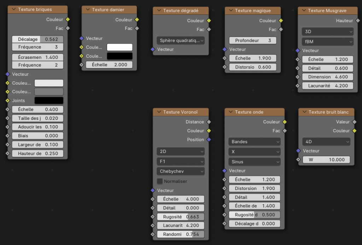Screen dimensions: 362x245
Task: Open the Chebychev distance metric dropdown
Action: coord(180,171)
